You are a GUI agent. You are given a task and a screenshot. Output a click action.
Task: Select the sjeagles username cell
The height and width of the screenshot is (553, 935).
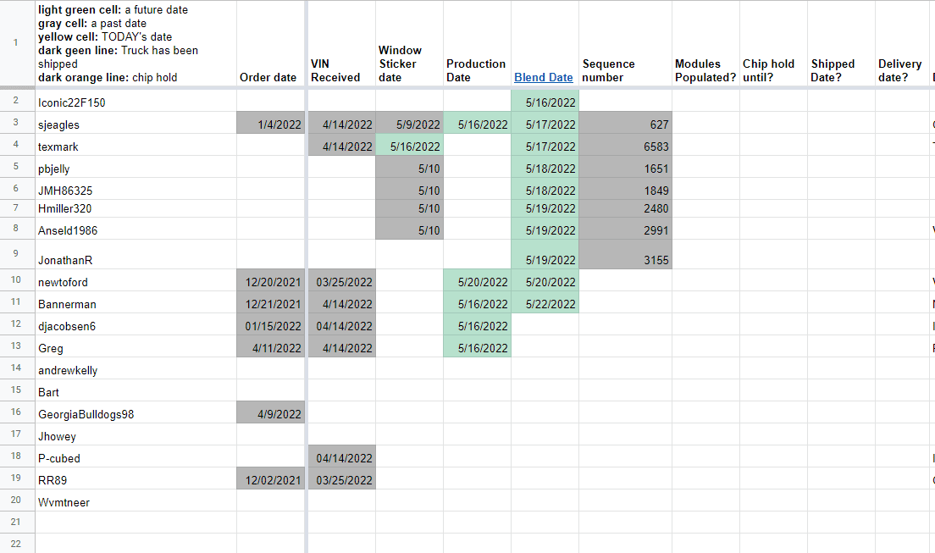click(136, 124)
